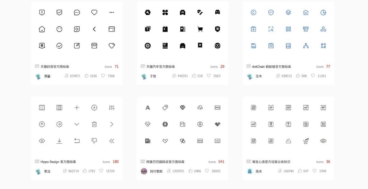
Task: Select the shopping cart icon in 天猫汽车
Action: tap(200, 29)
